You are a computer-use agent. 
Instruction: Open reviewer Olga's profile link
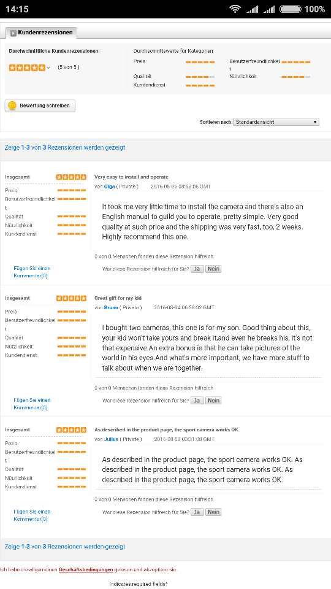(x=109, y=187)
